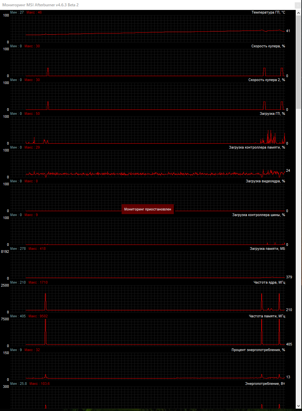This screenshot has height=411, width=302.
Task: Click the current memory controller value 24
Action: tap(288, 170)
